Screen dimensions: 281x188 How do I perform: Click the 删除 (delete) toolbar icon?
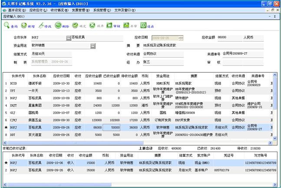click(x=58, y=25)
